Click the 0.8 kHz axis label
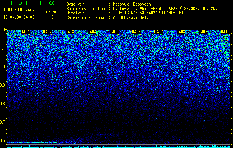233x148 pixels. [3, 104]
